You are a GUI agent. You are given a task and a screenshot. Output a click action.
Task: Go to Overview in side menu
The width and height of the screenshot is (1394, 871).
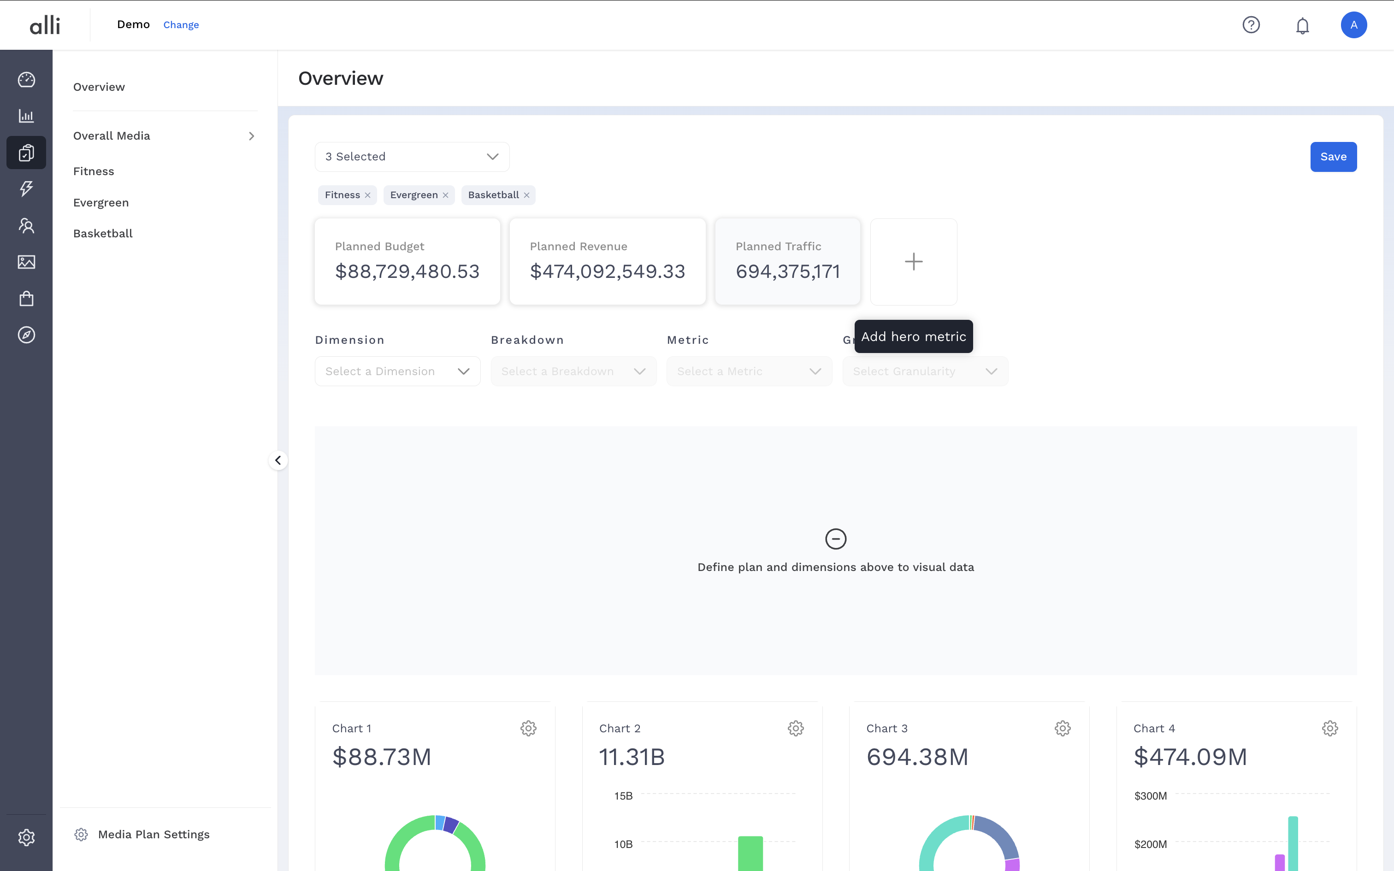[x=99, y=87]
